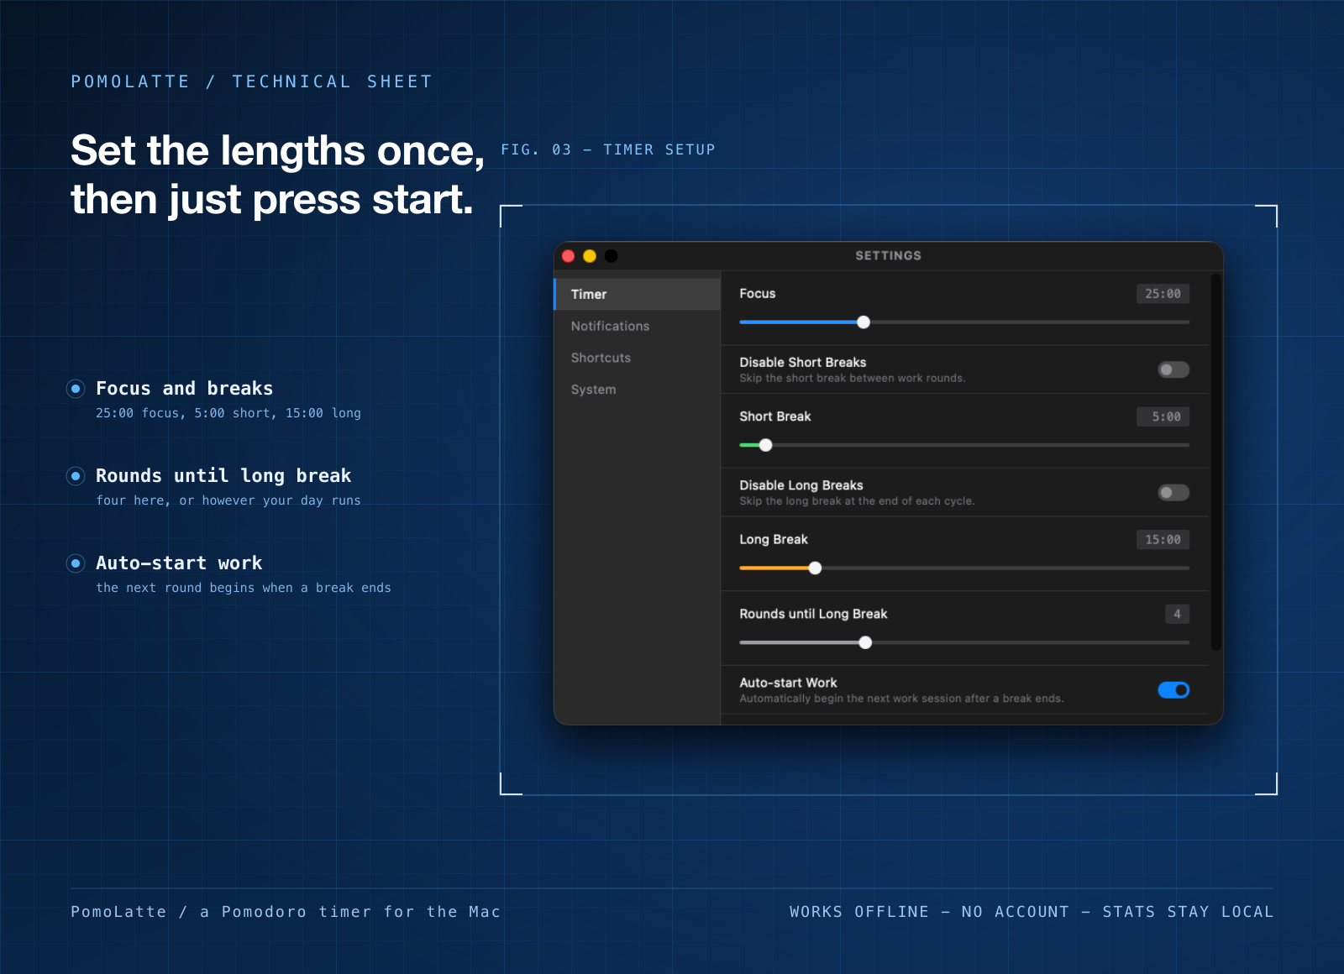Click the SETTINGS window title text
Screen dimensions: 1344x974
tap(888, 256)
